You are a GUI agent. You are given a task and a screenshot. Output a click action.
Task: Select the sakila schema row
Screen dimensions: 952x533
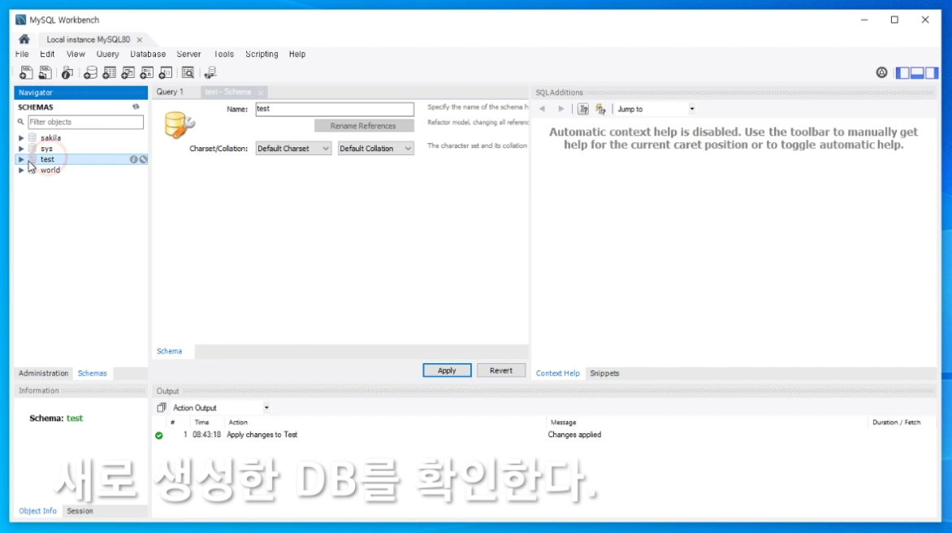pyautogui.click(x=80, y=138)
